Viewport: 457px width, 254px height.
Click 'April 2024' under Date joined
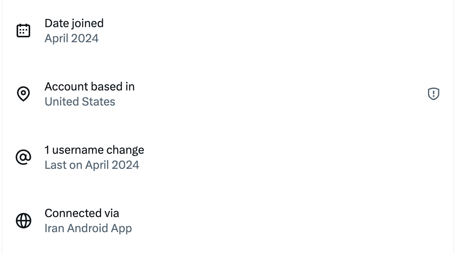(72, 38)
